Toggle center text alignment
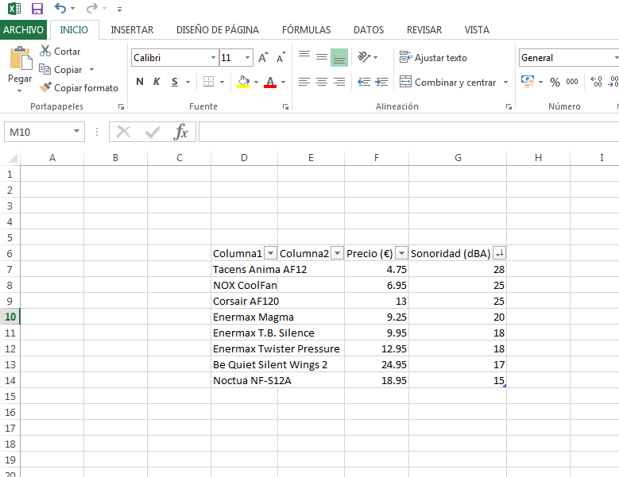Viewport: 619px width, 477px height. point(322,82)
